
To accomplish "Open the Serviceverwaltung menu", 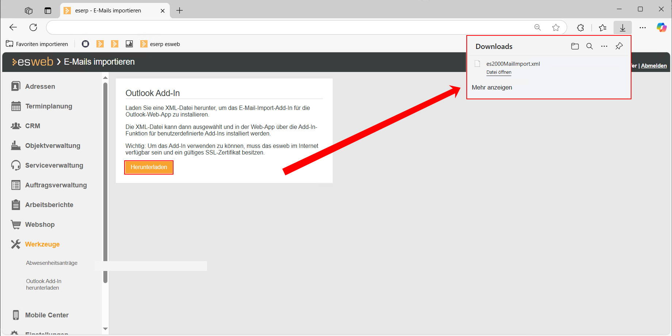I will pyautogui.click(x=54, y=165).
